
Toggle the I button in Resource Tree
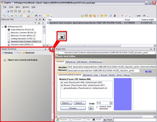(x=43, y=23)
